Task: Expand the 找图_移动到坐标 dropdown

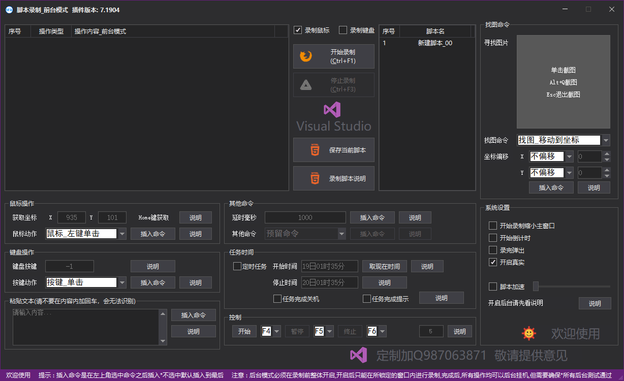Action: [606, 140]
